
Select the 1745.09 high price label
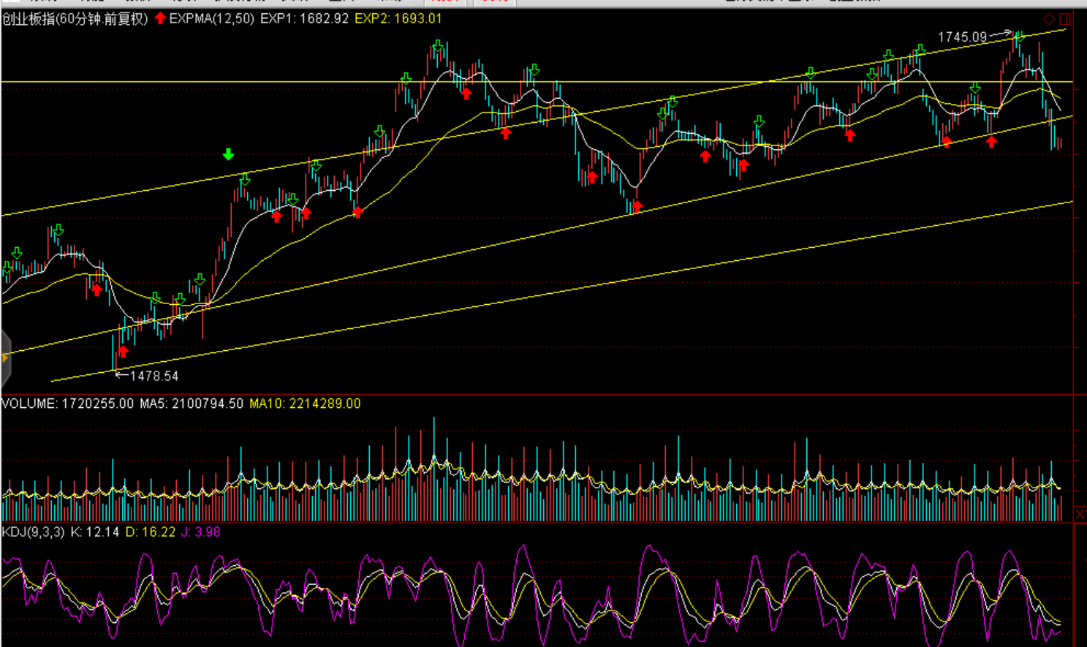pyautogui.click(x=962, y=37)
